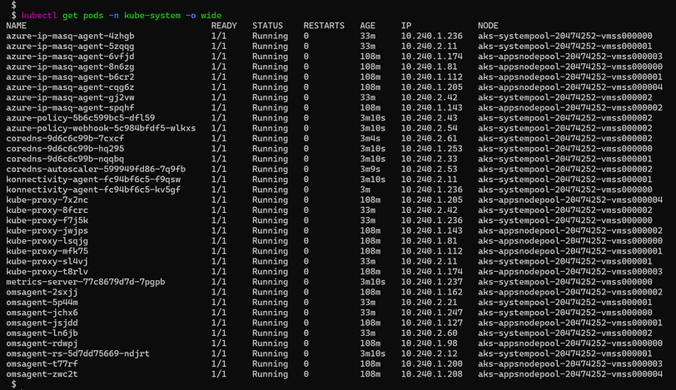Viewport: 676px width, 390px height.
Task: Select pod name konnectivity-agent-fc94bf6c5-kv5gf
Action: [93, 190]
